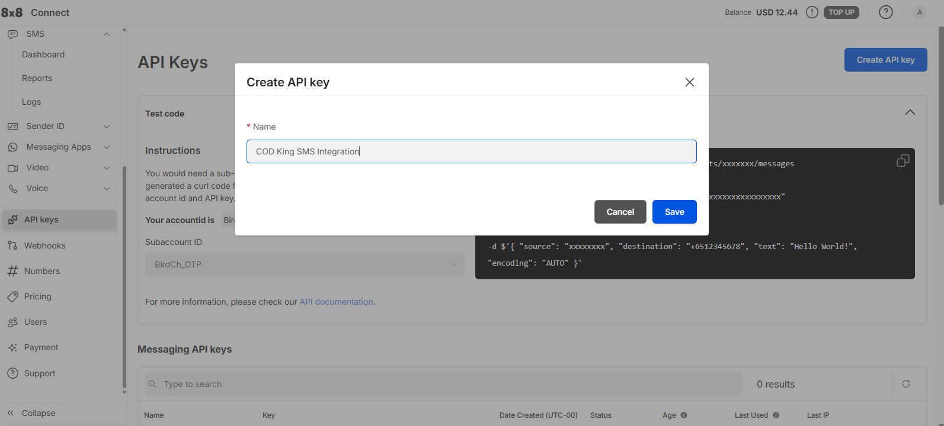Click the Numbers hash icon
This screenshot has height=426, width=944.
click(12, 271)
